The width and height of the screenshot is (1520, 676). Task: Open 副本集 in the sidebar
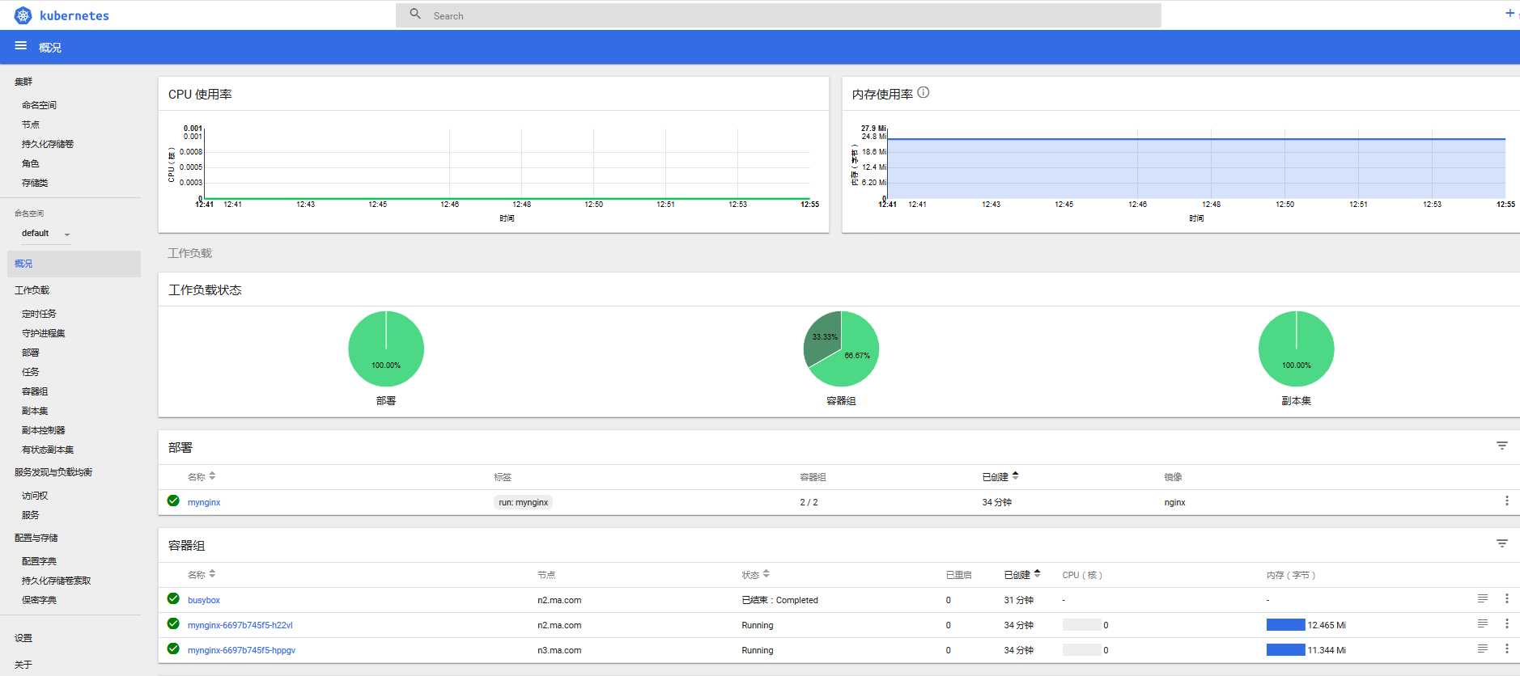coord(35,411)
